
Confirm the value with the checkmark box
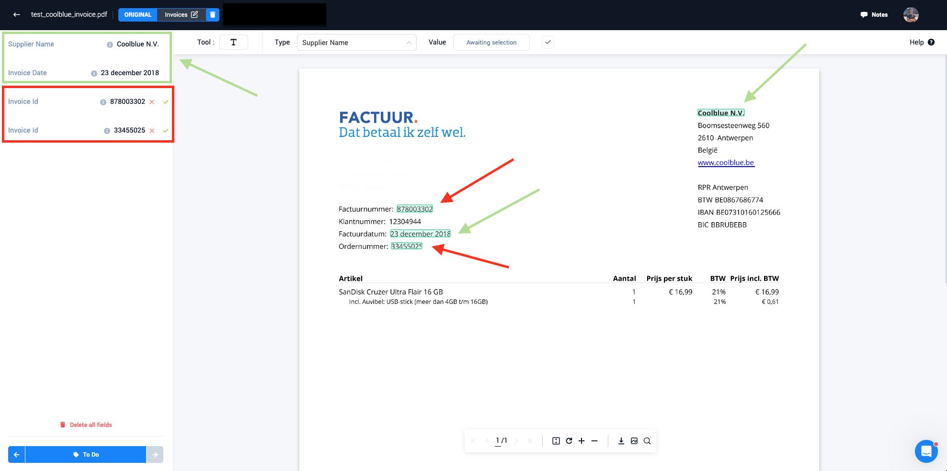[548, 42]
